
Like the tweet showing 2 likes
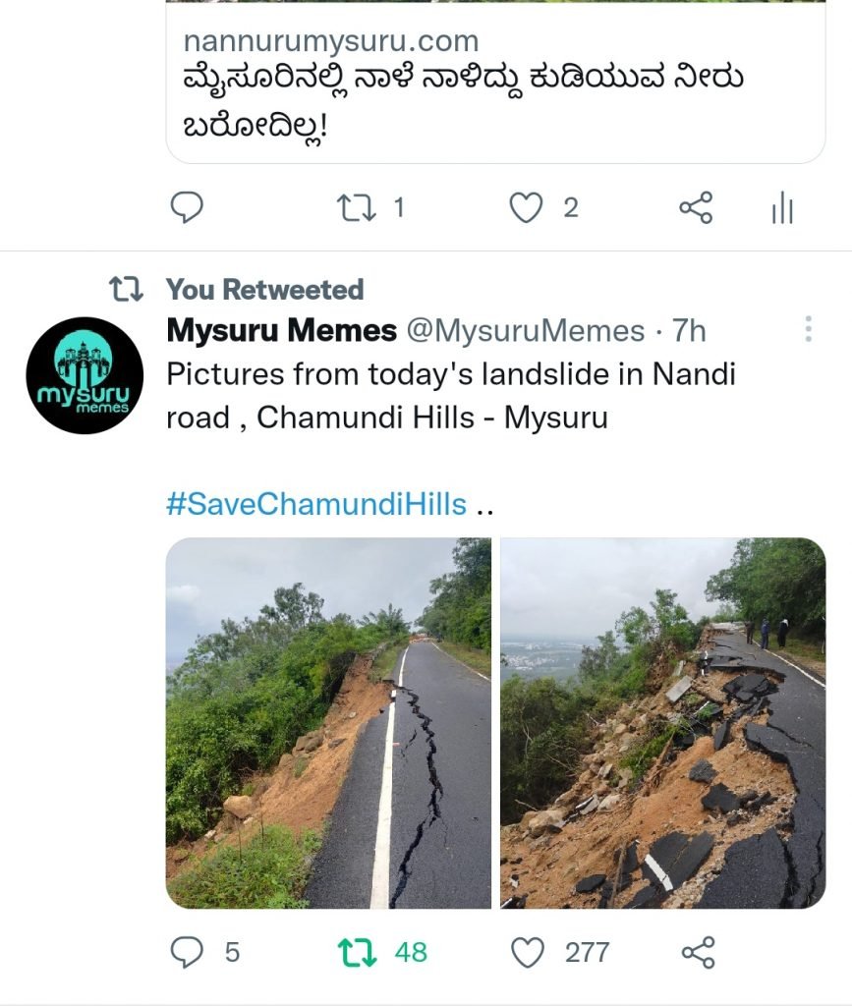[x=527, y=207]
